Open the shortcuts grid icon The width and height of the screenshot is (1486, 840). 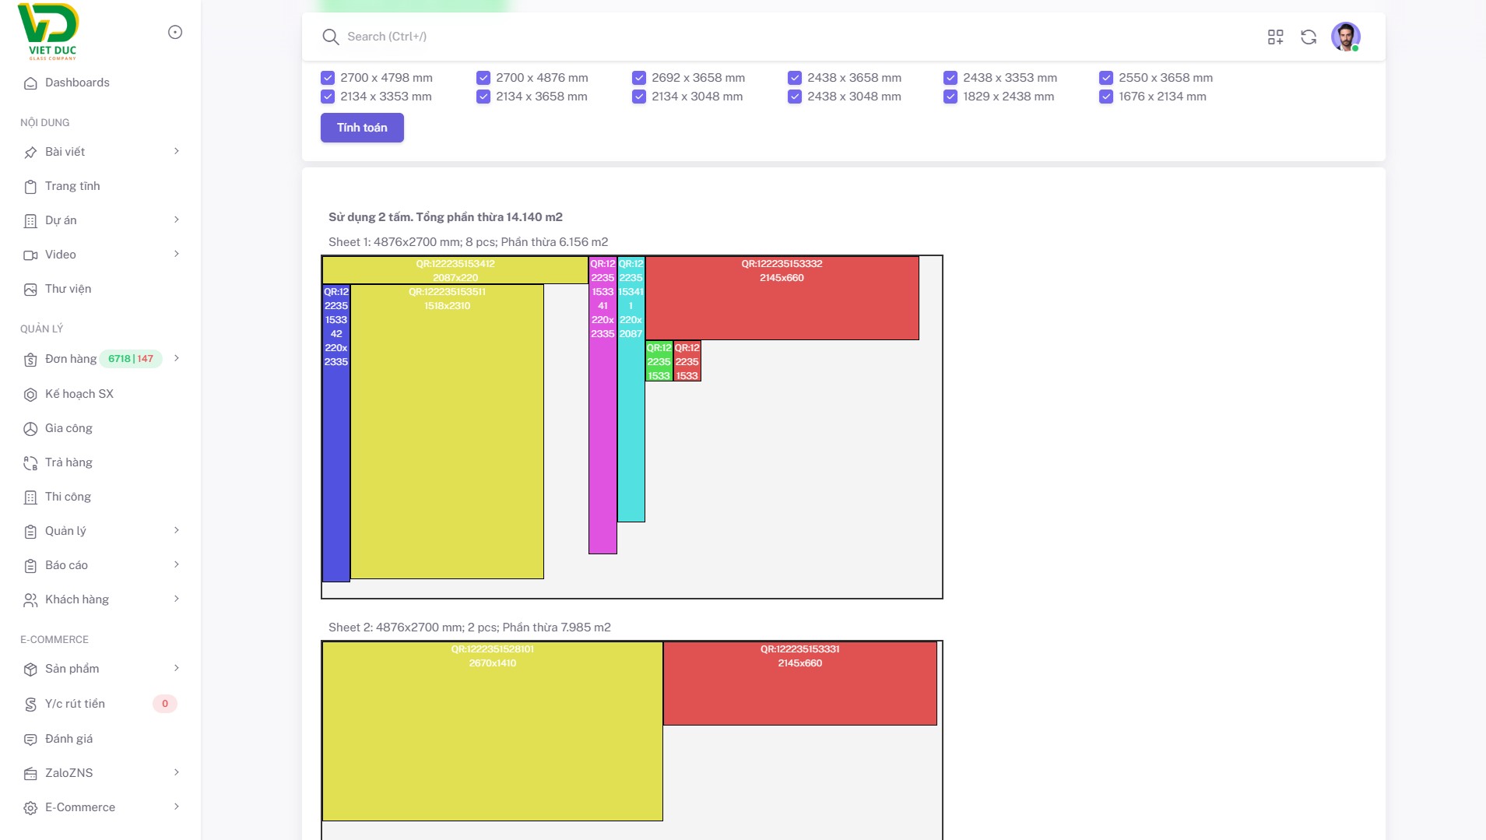(1275, 37)
